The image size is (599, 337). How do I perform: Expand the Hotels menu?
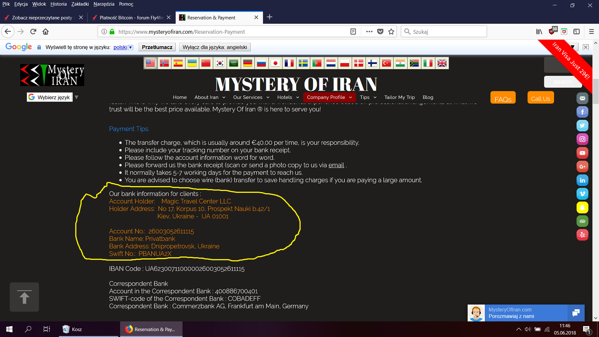click(x=288, y=97)
